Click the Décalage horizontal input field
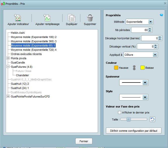 click(150, 38)
